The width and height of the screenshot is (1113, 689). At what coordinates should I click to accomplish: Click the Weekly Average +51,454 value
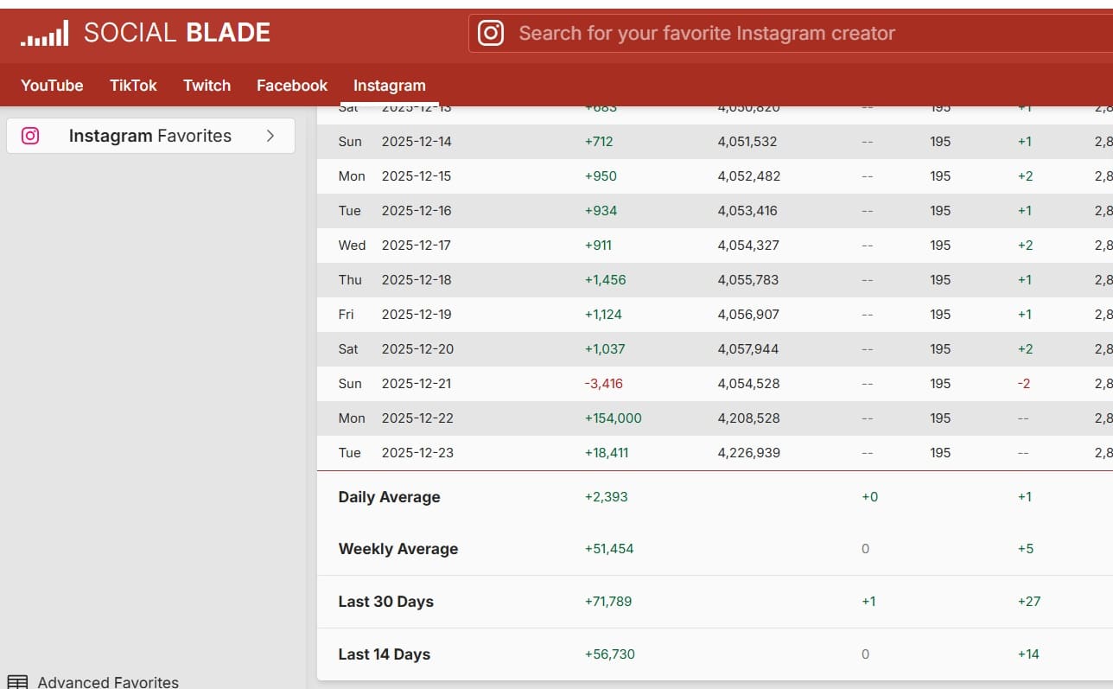tap(609, 549)
